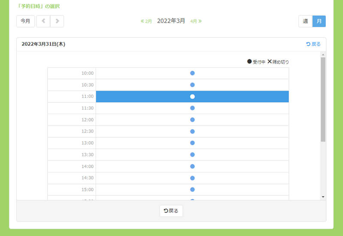Click the time list scrollbar thumb

(x=323, y=99)
